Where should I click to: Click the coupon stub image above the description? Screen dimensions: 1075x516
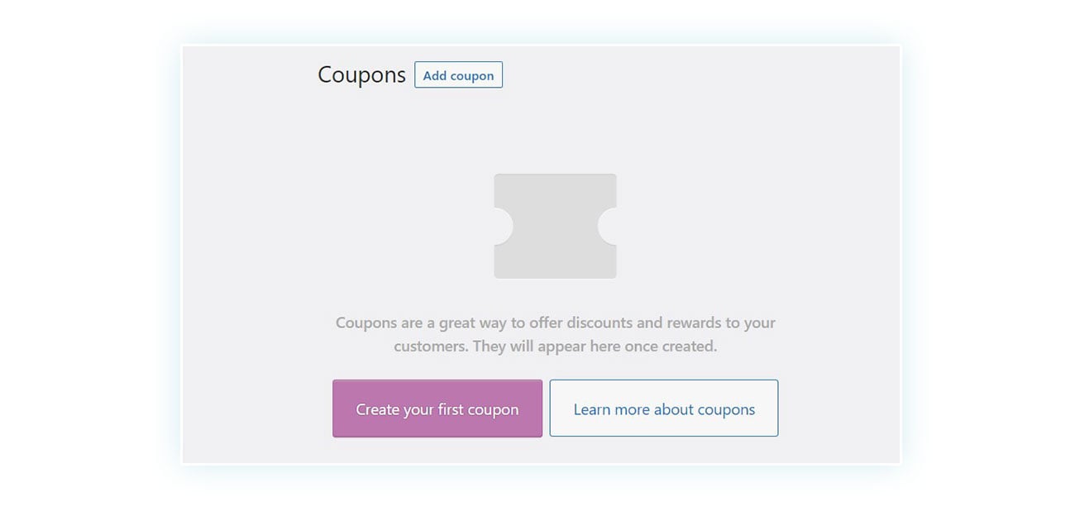(555, 225)
